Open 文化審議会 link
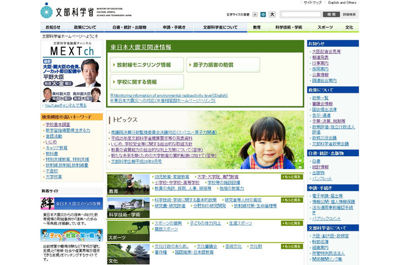Viewport: 399px width, 265px height. tap(207, 246)
